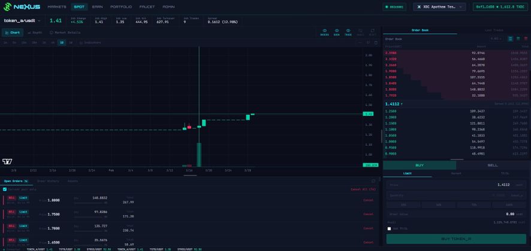This screenshot has width=531, height=251.
Task: Open the Order History tab
Action: click(x=48, y=181)
